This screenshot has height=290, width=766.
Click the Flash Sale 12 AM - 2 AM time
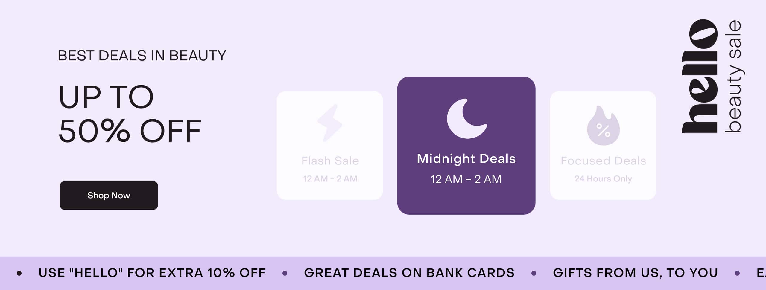[330, 179]
